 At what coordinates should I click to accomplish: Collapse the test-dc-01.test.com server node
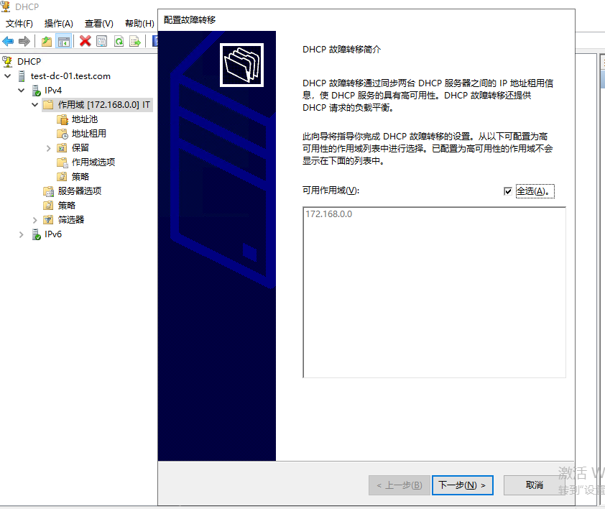pos(8,76)
